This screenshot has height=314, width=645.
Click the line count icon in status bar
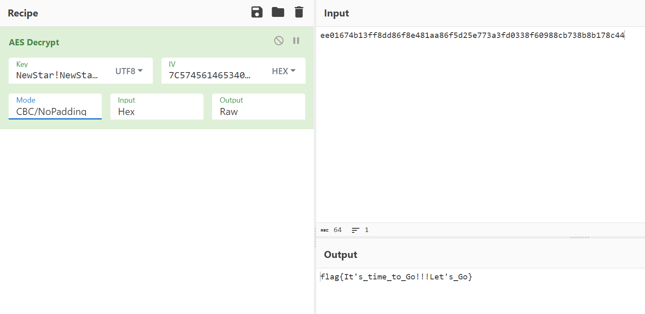click(355, 230)
